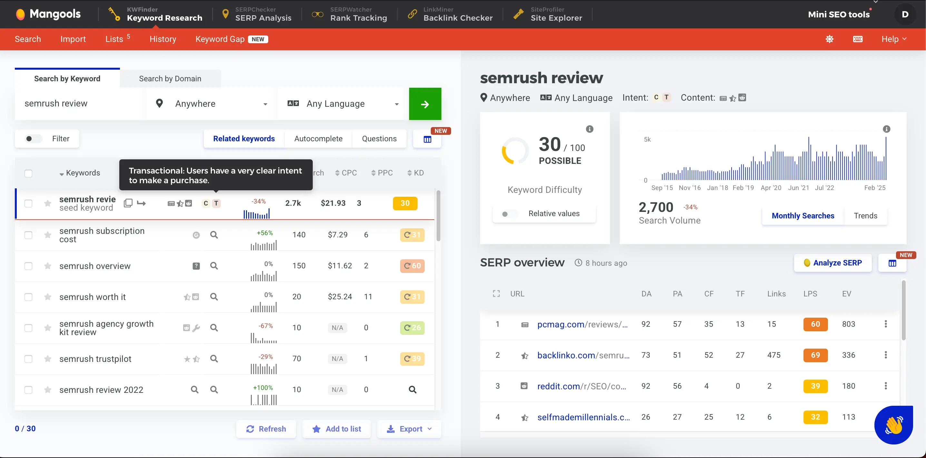Open selfmademillennials result link
This screenshot has width=926, height=458.
click(x=583, y=417)
